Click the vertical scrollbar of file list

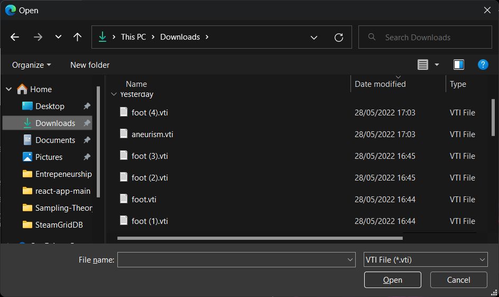click(493, 118)
